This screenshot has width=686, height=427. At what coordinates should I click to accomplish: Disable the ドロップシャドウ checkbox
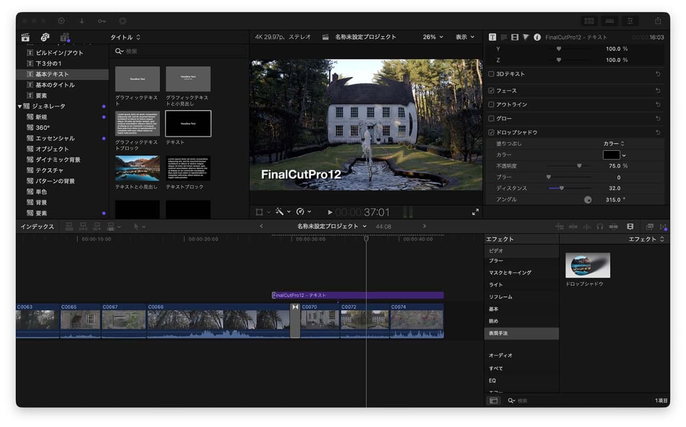coord(492,133)
